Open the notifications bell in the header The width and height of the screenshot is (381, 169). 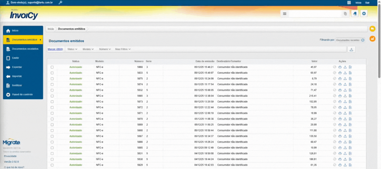[354, 13]
